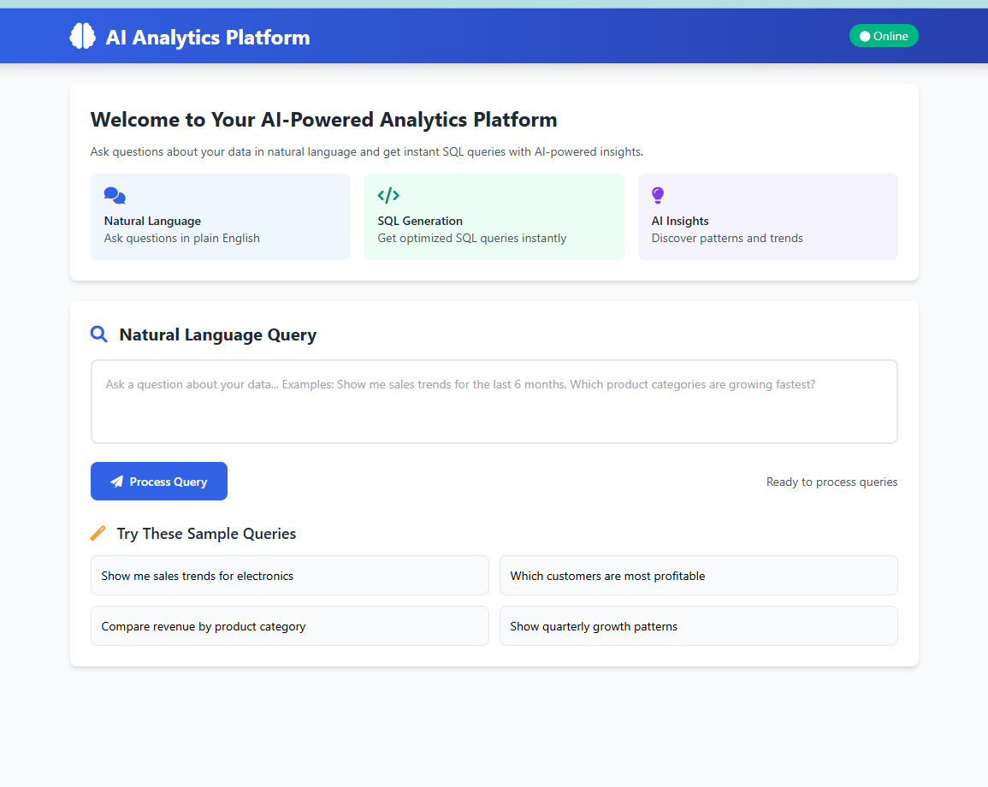The image size is (988, 787).
Task: Click the orange pencil sample queries icon
Action: 98,533
